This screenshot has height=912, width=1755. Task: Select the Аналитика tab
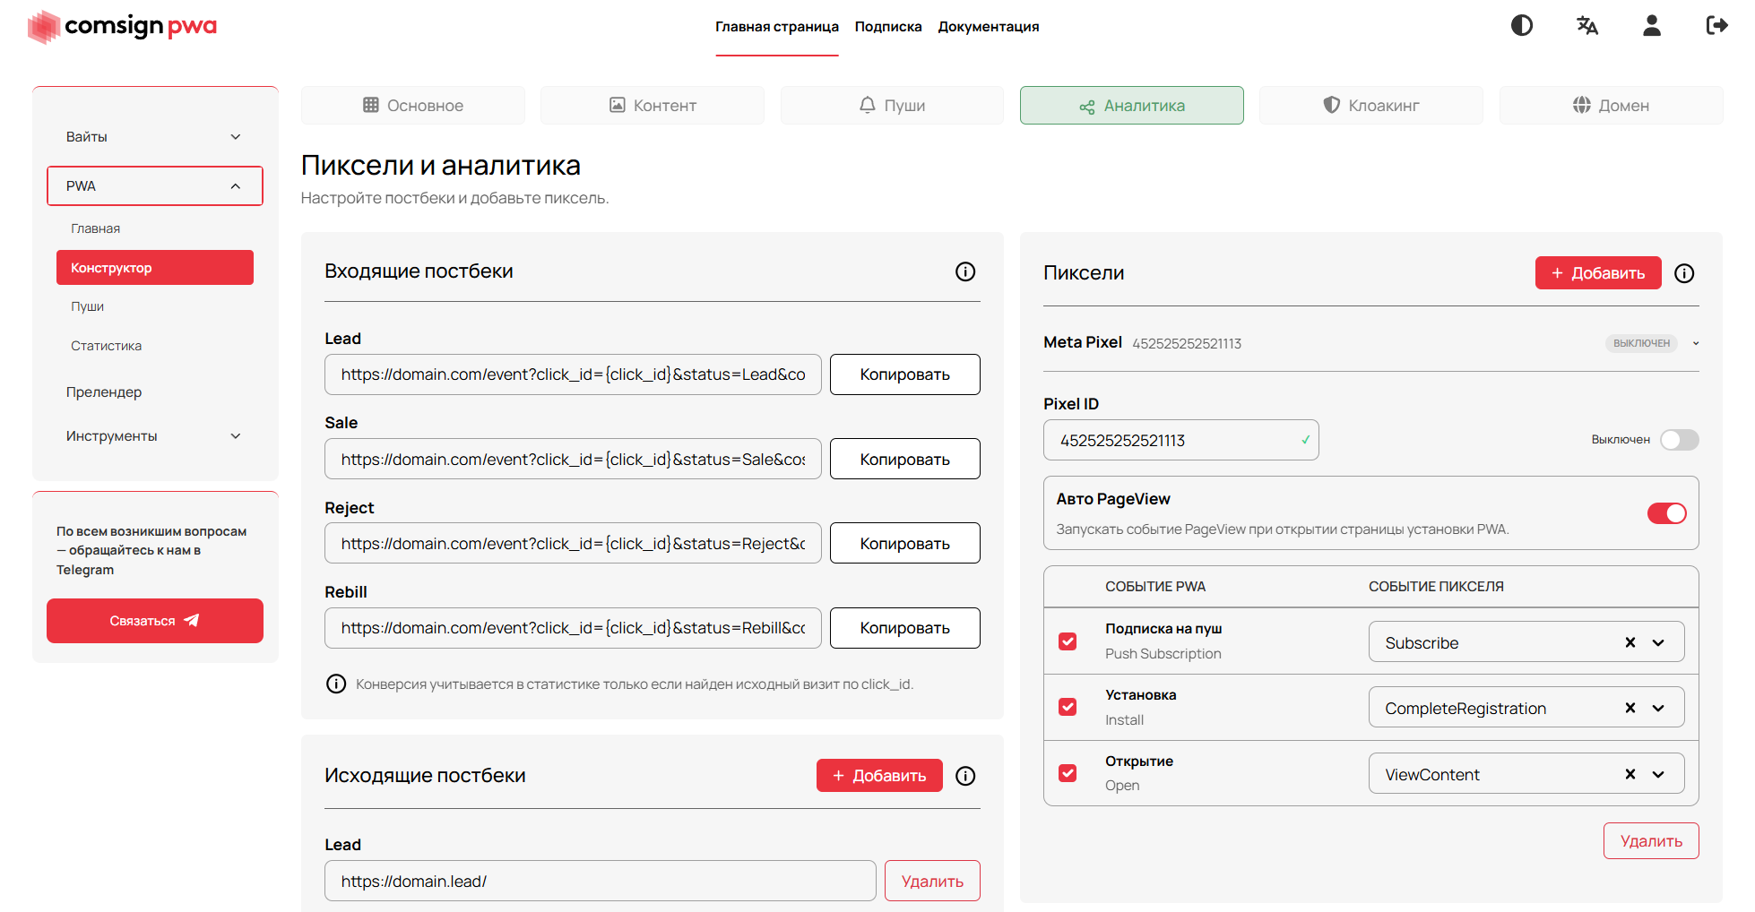pyautogui.click(x=1132, y=105)
